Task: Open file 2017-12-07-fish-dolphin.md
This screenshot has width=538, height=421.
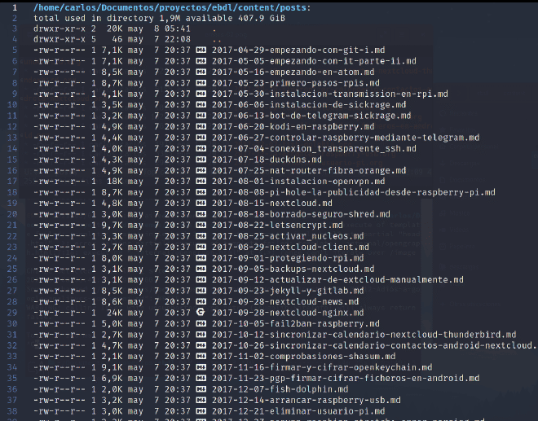Action: (x=280, y=389)
